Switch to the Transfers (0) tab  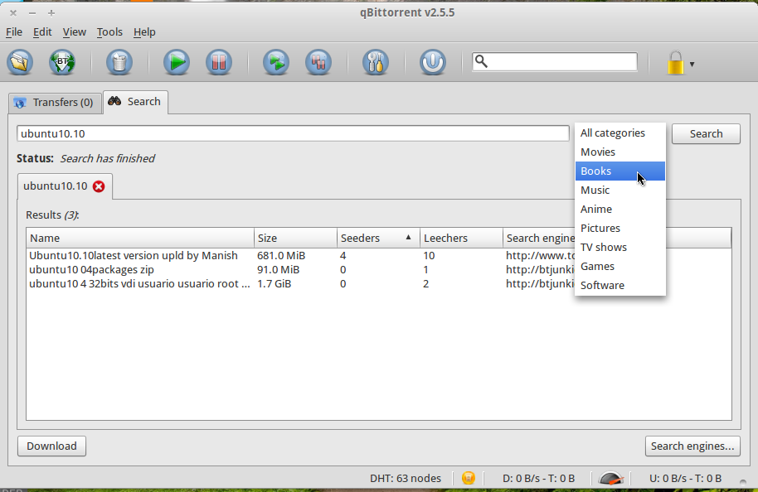55,103
